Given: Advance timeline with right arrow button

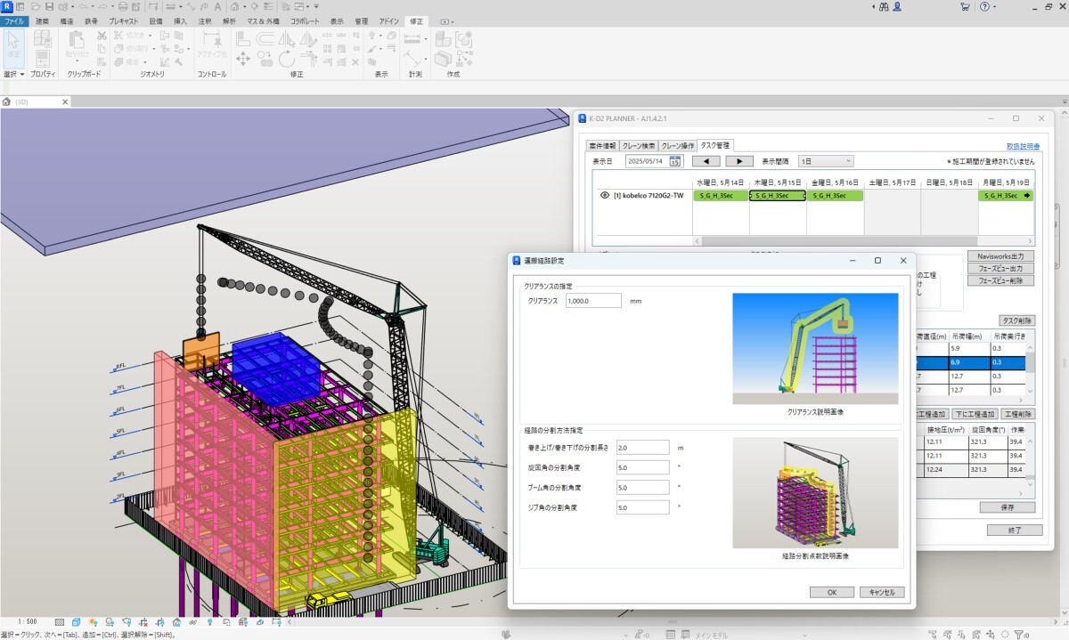Looking at the screenshot, I should tap(739, 161).
